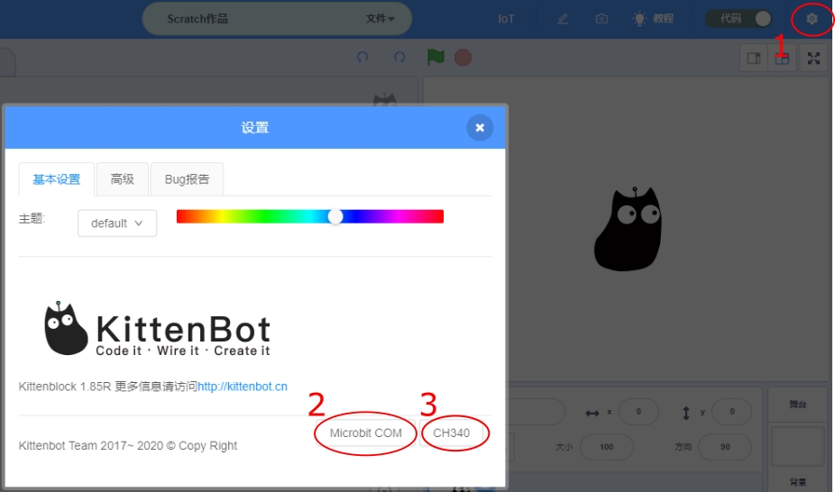Click the undo arrow icon
The image size is (835, 492).
[362, 57]
